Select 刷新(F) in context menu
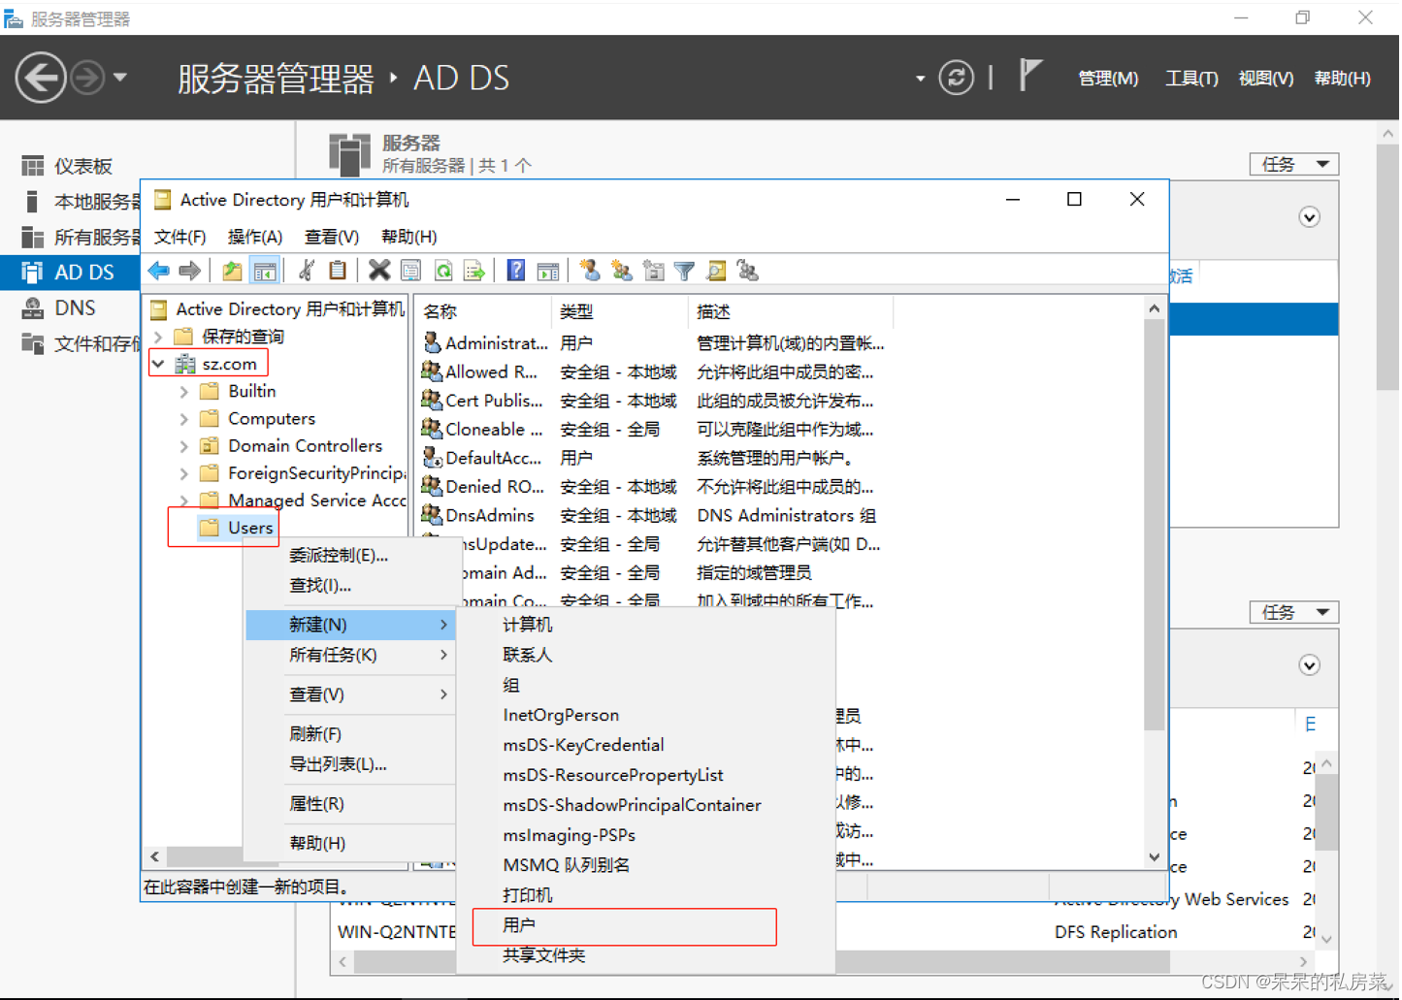1402x1000 pixels. pos(349,734)
